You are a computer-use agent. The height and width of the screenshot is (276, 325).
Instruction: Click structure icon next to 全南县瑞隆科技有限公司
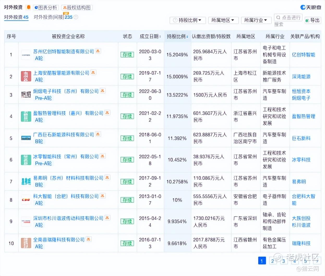point(88,239)
